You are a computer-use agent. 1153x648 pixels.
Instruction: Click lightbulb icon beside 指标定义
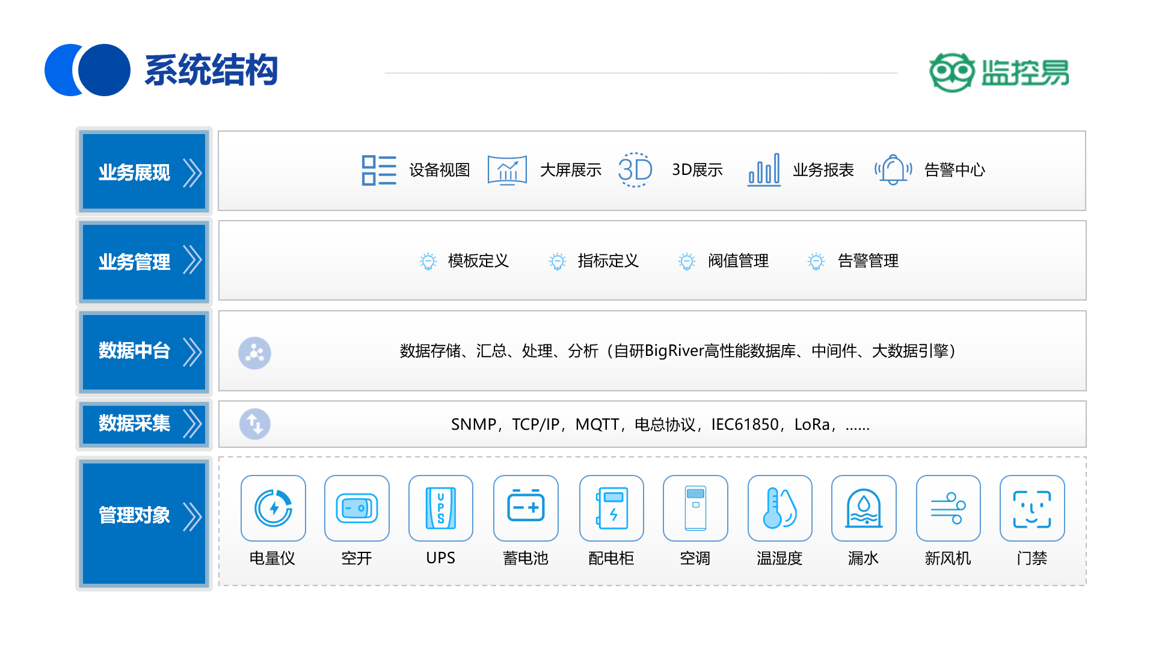(x=558, y=261)
